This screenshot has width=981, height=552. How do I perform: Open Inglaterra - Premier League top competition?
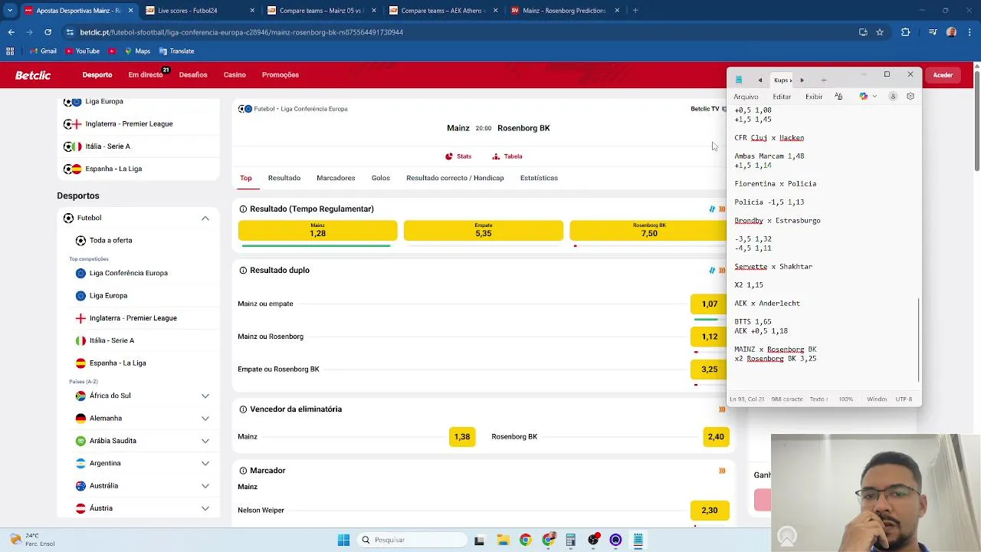click(133, 318)
